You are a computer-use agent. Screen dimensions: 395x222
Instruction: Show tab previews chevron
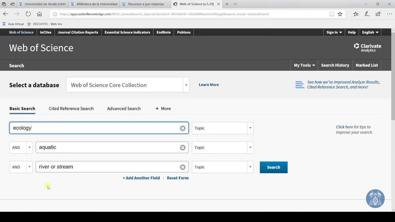click(x=235, y=4)
